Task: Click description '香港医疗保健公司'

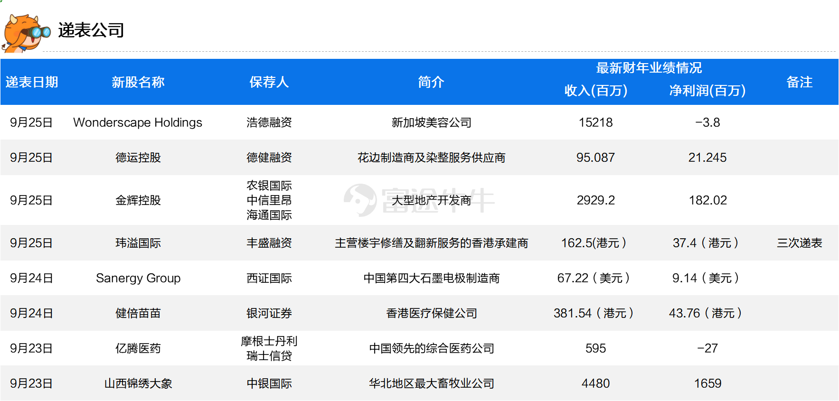Action: pyautogui.click(x=431, y=313)
